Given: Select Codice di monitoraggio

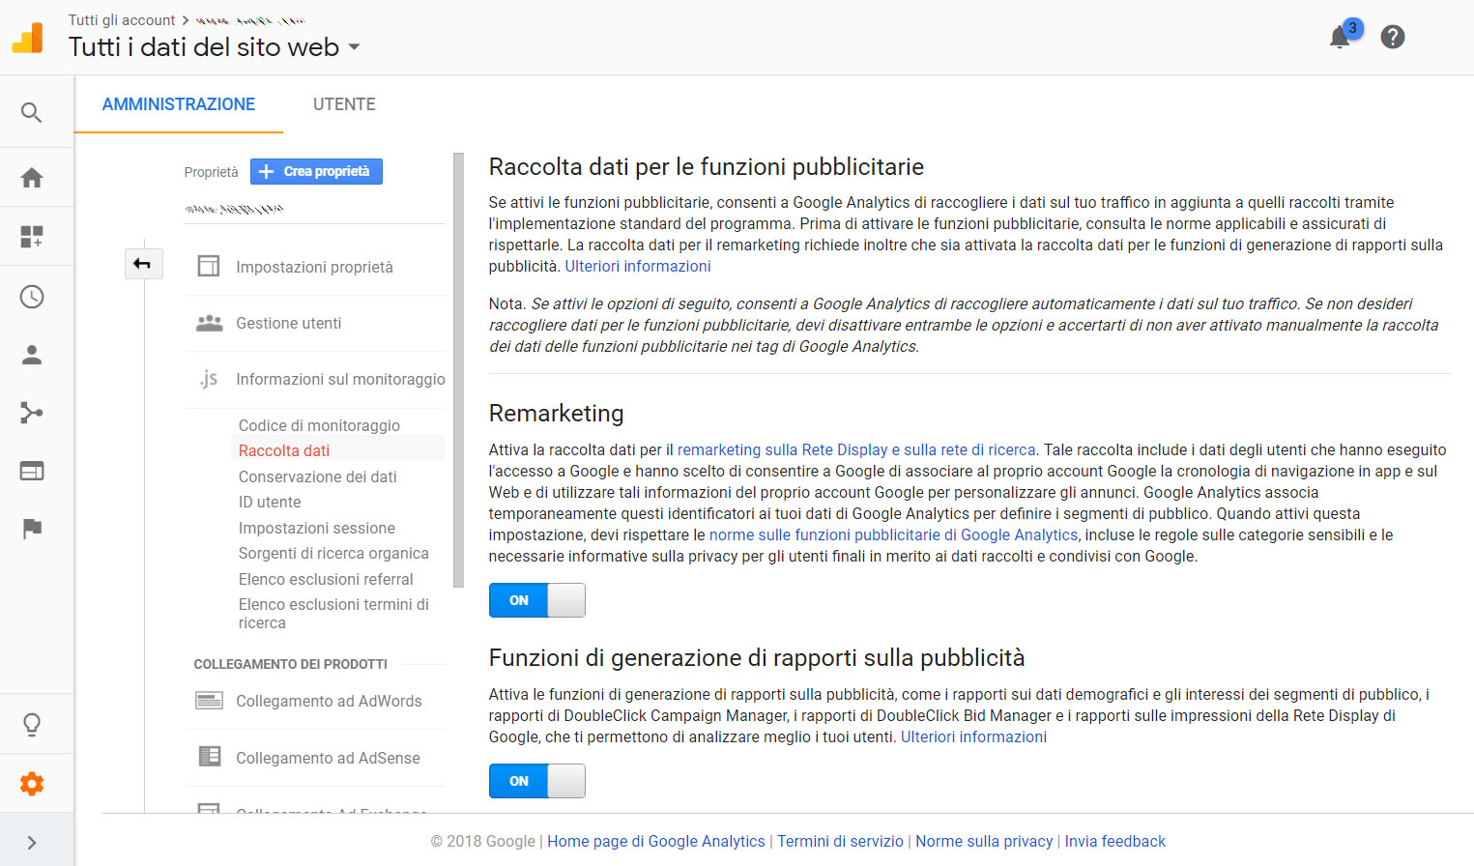Looking at the screenshot, I should [319, 425].
